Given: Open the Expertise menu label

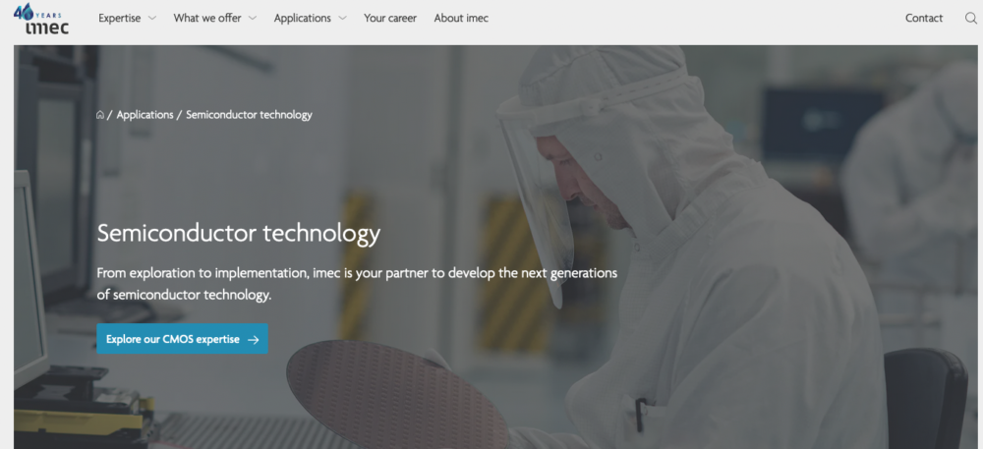Looking at the screenshot, I should click(119, 19).
